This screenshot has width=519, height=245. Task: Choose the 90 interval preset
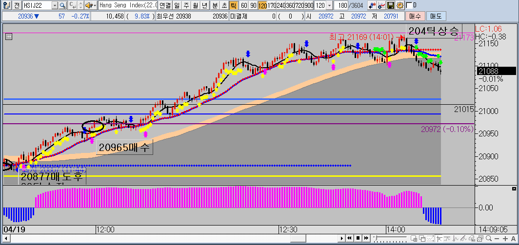point(253,5)
